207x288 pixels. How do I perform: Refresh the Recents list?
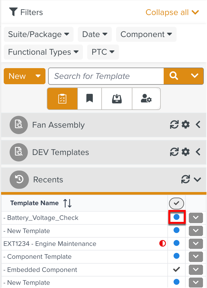pos(185,179)
